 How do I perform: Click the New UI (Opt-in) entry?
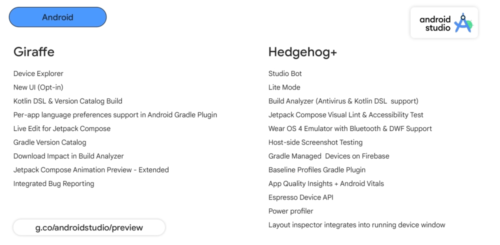tap(38, 87)
